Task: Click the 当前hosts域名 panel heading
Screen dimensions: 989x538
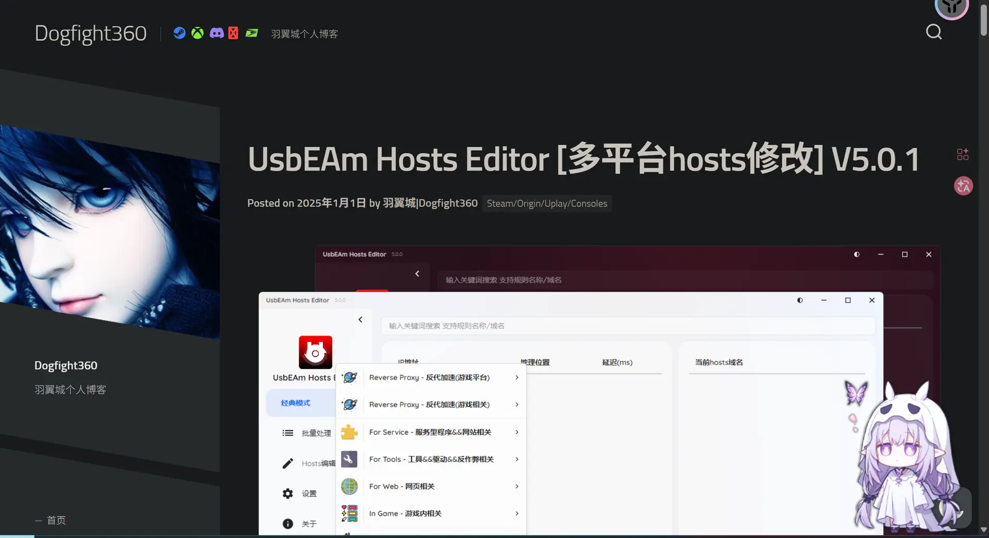Action: [x=719, y=362]
